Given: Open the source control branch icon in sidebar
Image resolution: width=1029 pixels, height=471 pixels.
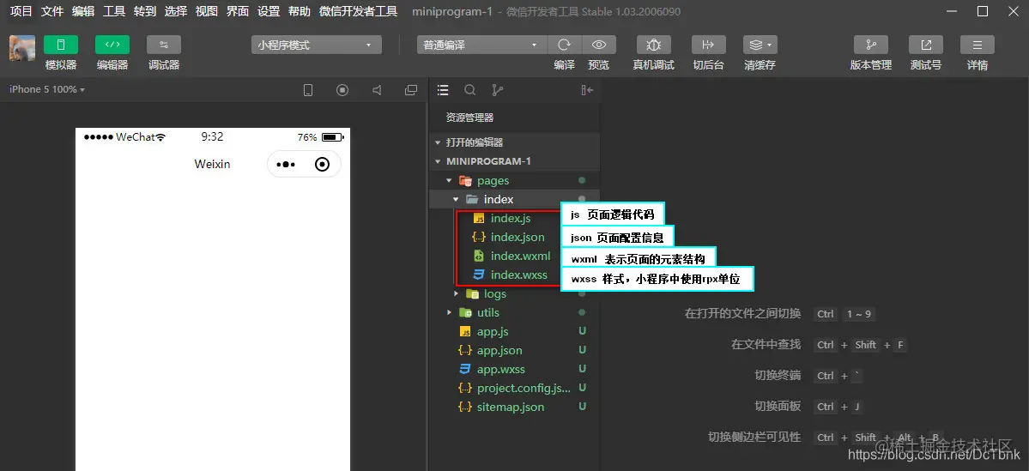Looking at the screenshot, I should coord(498,90).
